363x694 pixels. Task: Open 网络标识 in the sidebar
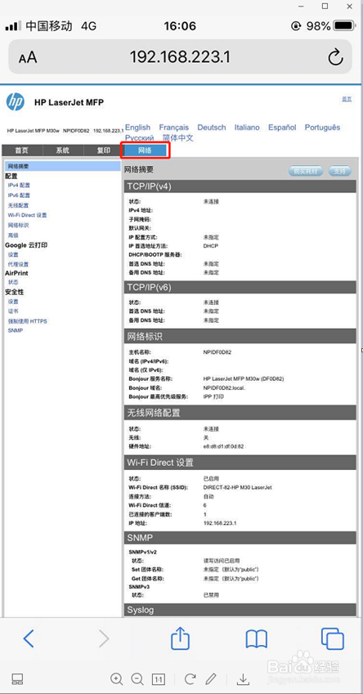[x=18, y=226]
